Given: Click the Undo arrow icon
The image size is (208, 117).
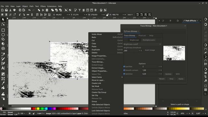Looking at the screenshot, I should click(x=30, y=10).
